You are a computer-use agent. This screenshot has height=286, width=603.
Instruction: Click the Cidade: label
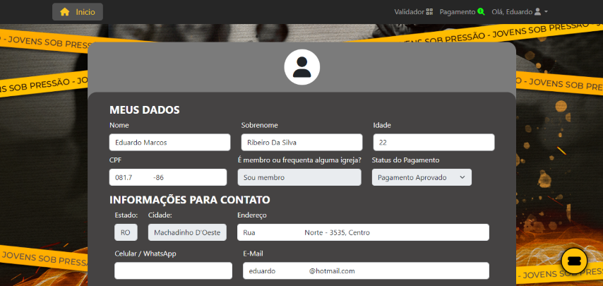click(160, 215)
